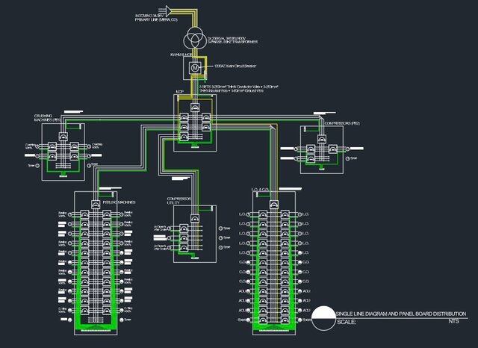The image size is (478, 348).
Task: Select the main breaker of Peeling Machines panel
Action: pyautogui.click(x=96, y=204)
